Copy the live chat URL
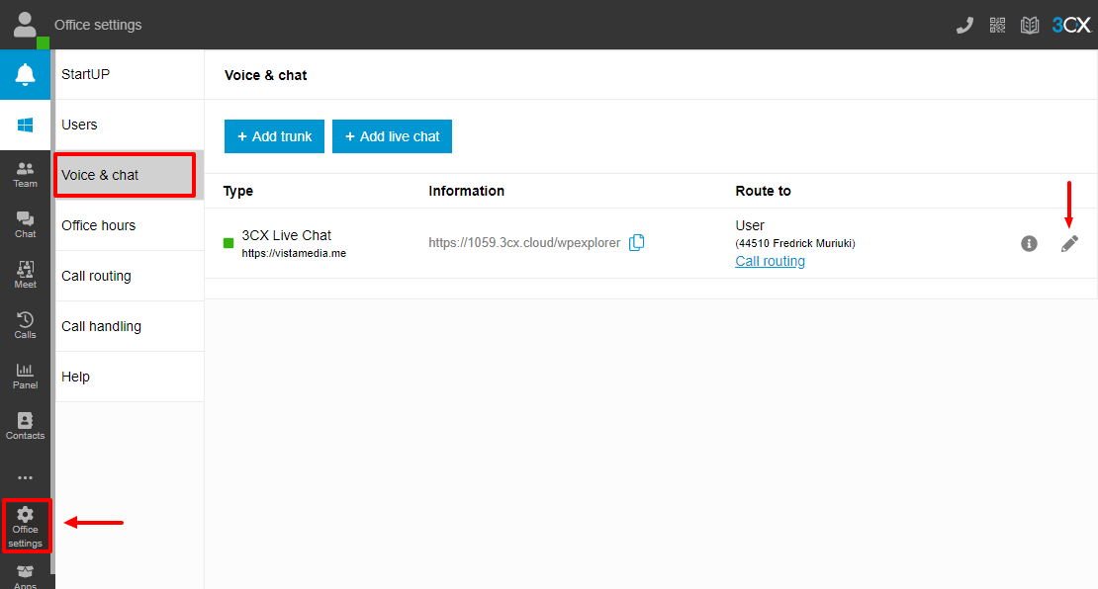The image size is (1098, 589). tap(636, 243)
